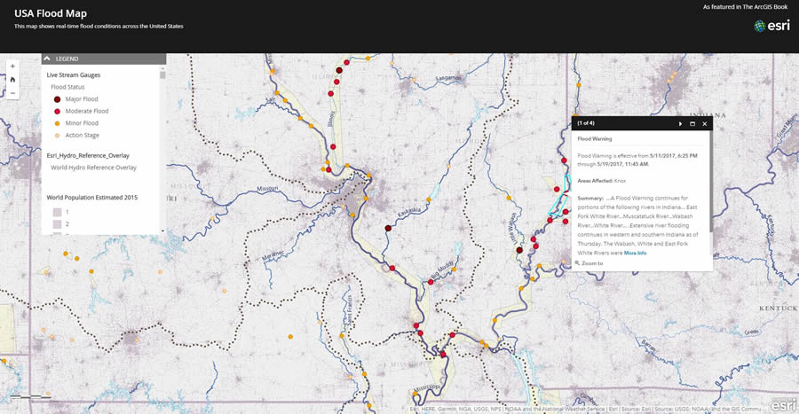Click the Action Stage legend symbol
799x414 pixels.
[x=57, y=136]
